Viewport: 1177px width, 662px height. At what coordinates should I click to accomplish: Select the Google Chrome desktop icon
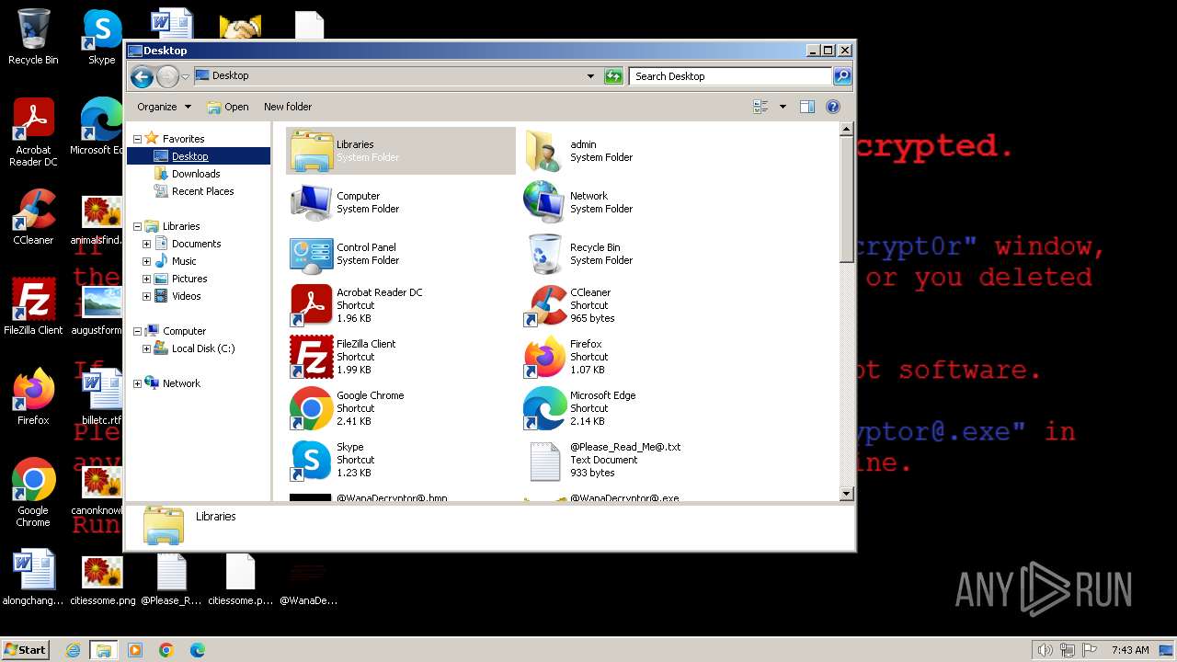(33, 493)
